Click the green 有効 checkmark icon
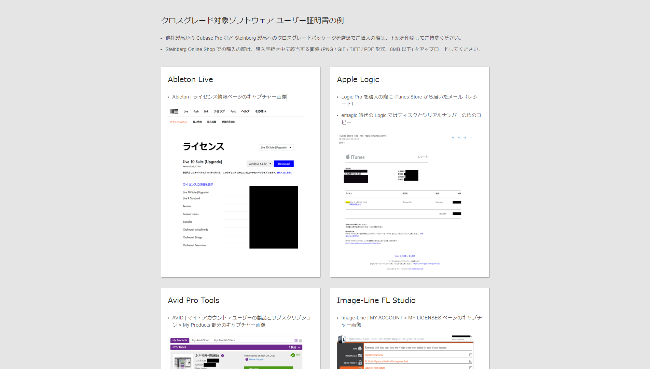Viewport: 650px width, 369px height. (293, 355)
